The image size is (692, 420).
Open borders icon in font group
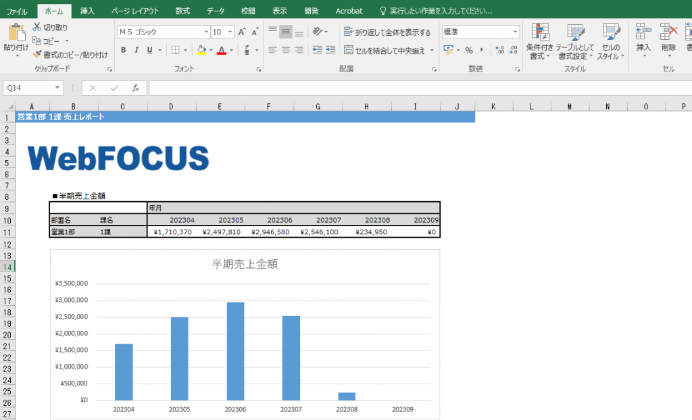(x=175, y=50)
